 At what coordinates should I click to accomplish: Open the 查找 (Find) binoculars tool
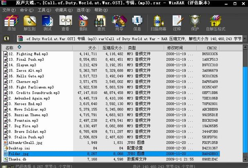point(101,23)
